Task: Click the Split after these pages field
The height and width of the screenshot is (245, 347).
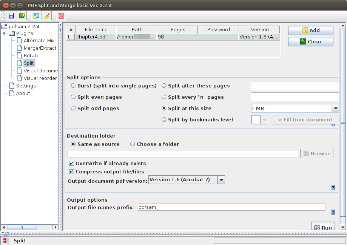Action: coord(295,86)
